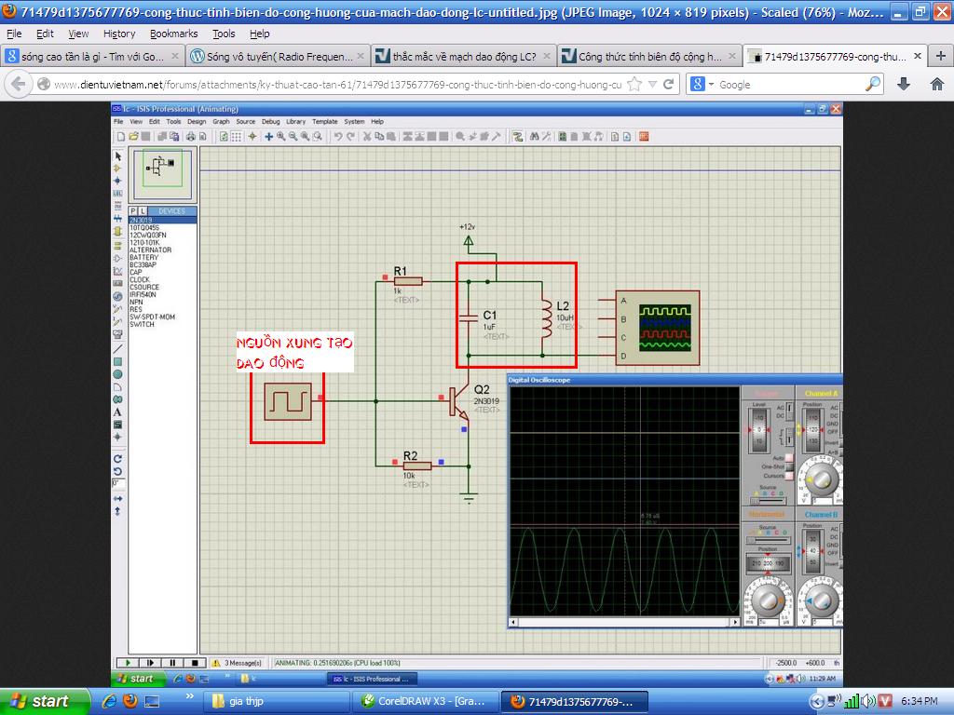Toggle the oscilloscope Cursors button
954x715 pixels.
[x=790, y=476]
